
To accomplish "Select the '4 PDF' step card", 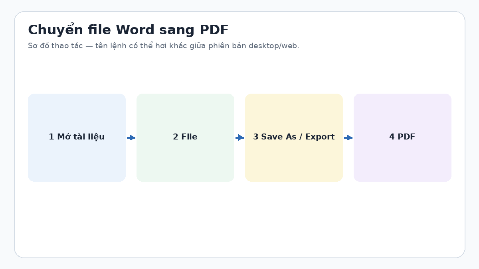I will pos(402,137).
